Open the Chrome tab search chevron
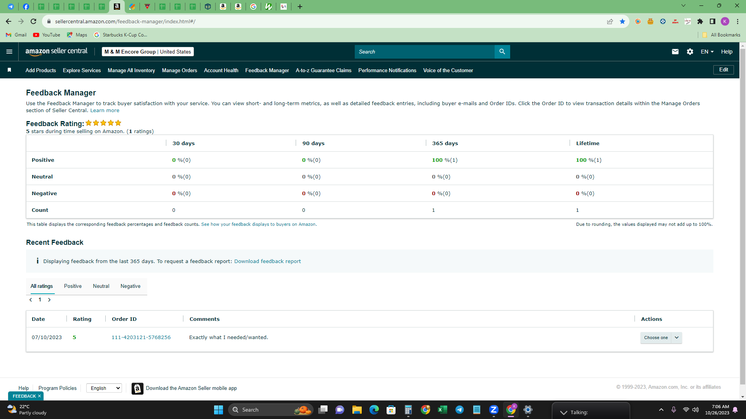The width and height of the screenshot is (746, 419). 683,6
